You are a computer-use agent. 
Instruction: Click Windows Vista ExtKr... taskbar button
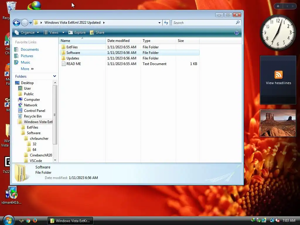pyautogui.click(x=70, y=221)
